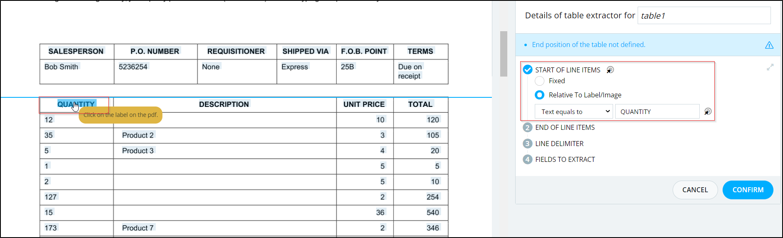Click the label picker icon next to QUANTITY field
Viewport: 783px width, 238px height.
tap(708, 112)
